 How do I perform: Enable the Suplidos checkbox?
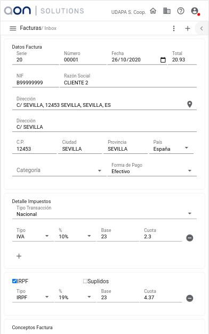(x=85, y=281)
